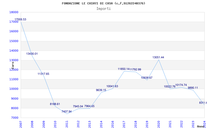Click x-axis year 2021
The height and width of the screenshot is (129, 207).
170,124
